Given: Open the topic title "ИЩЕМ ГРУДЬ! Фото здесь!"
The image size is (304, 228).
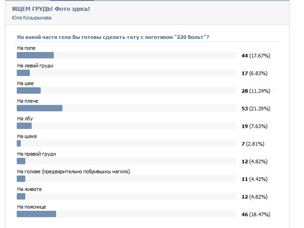Looking at the screenshot, I should (51, 9).
